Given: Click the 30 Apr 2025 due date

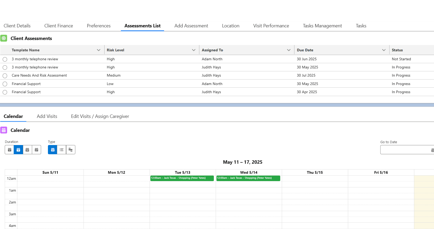Looking at the screenshot, I should coord(307,92).
